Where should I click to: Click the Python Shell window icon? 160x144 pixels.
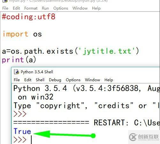[17, 72]
